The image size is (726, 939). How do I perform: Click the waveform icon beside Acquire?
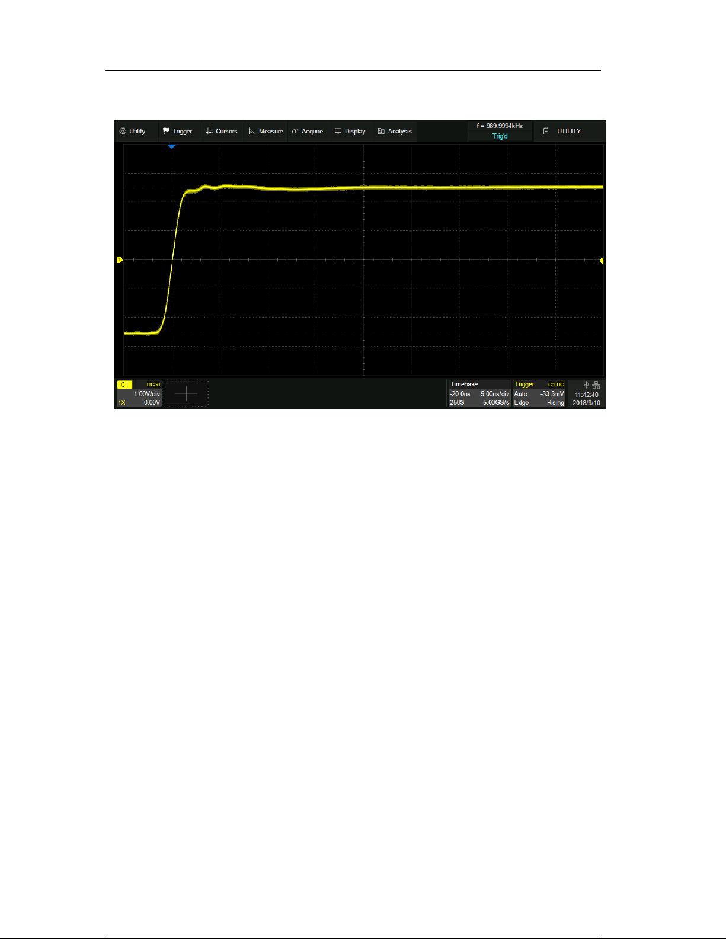click(295, 131)
